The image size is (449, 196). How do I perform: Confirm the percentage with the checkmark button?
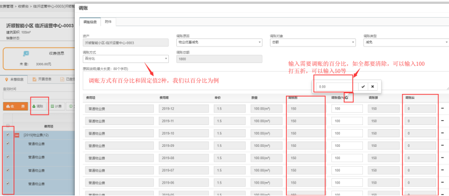[x=363, y=87]
